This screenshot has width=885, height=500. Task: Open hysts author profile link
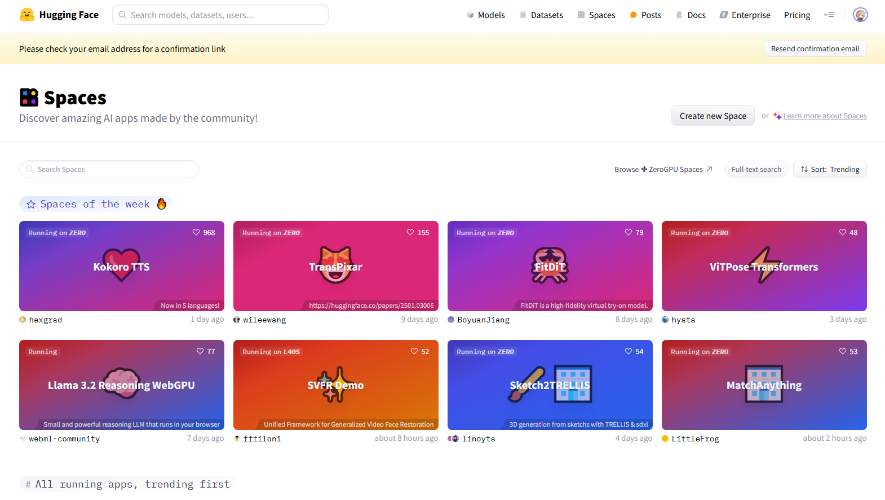click(x=683, y=320)
